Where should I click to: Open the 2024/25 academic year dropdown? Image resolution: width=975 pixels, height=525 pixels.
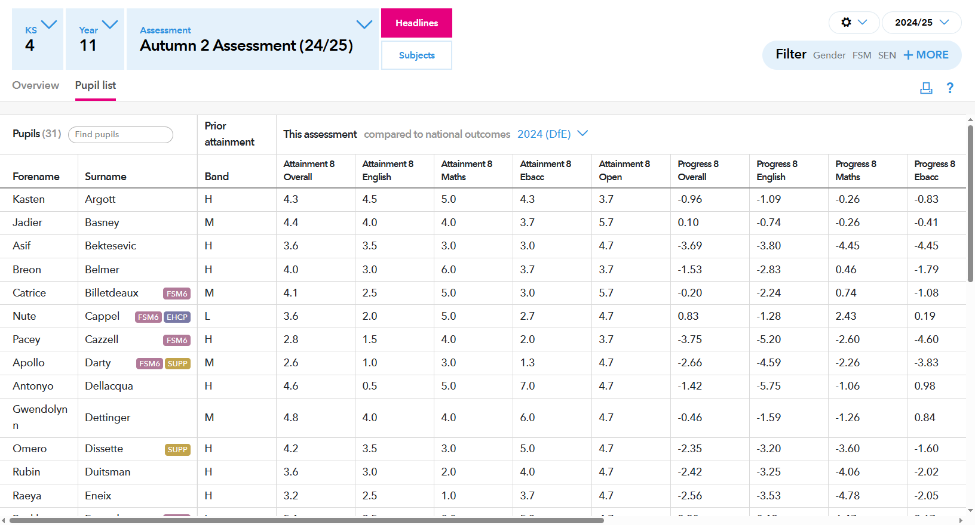921,23
